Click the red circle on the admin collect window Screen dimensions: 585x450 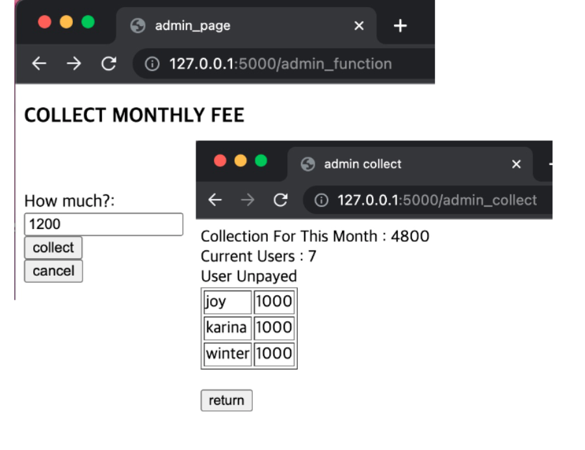220,160
